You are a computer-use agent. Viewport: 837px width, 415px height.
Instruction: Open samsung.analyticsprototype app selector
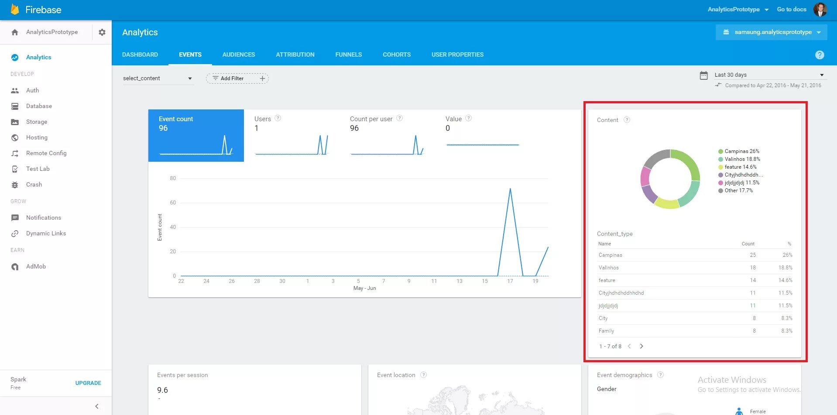point(771,32)
